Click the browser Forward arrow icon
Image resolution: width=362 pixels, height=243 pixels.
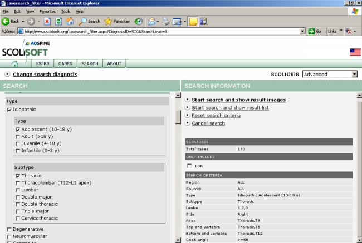click(x=31, y=22)
